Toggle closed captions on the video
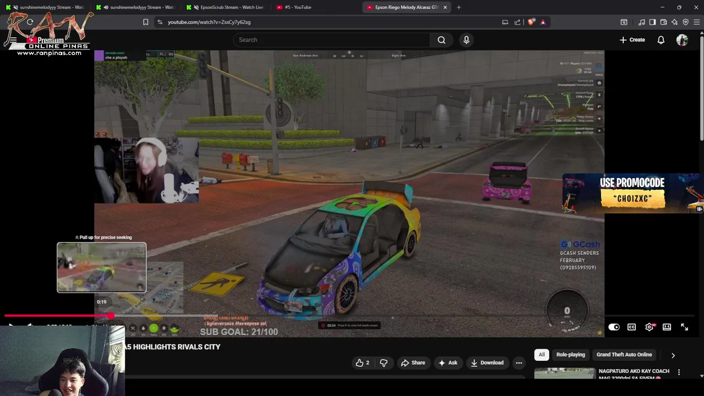 click(x=631, y=327)
